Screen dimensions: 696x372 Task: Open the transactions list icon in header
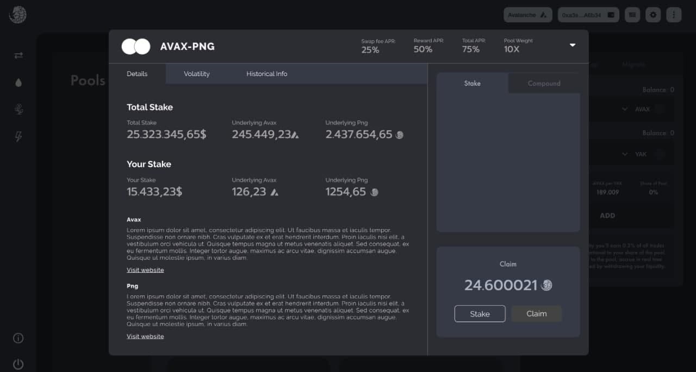point(632,15)
